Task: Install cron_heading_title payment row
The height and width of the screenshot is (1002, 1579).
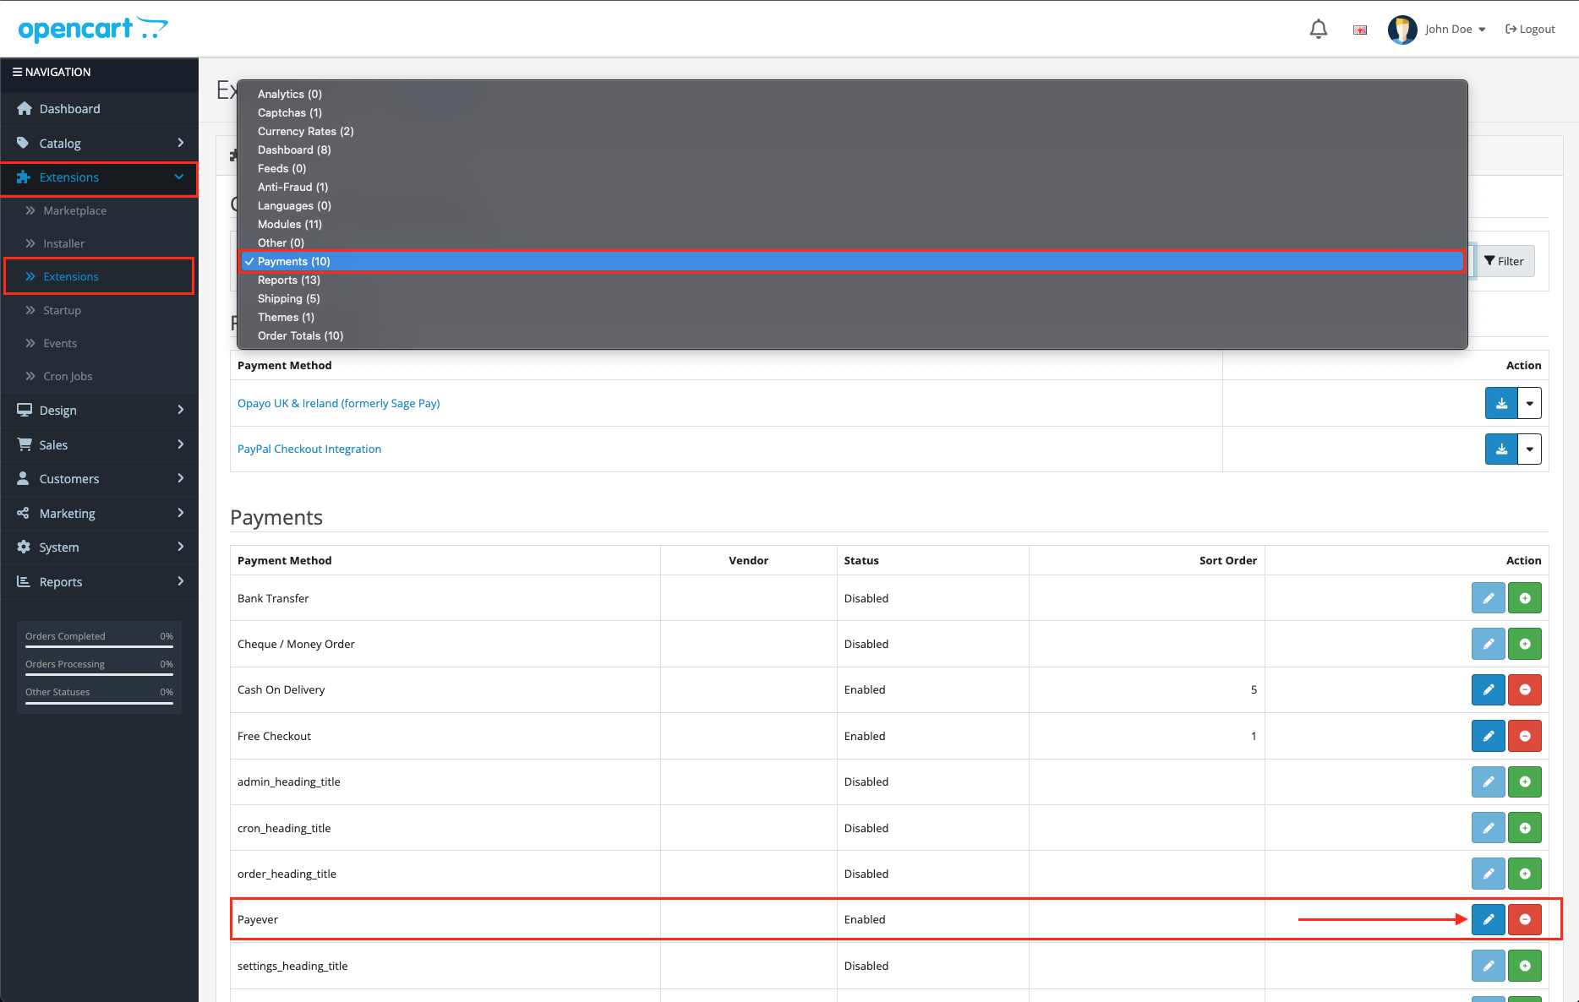Action: tap(1525, 828)
